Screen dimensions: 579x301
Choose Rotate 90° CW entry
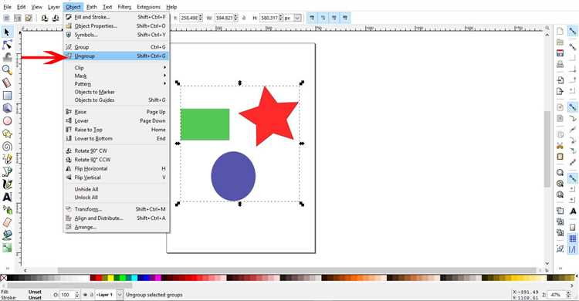click(117, 150)
